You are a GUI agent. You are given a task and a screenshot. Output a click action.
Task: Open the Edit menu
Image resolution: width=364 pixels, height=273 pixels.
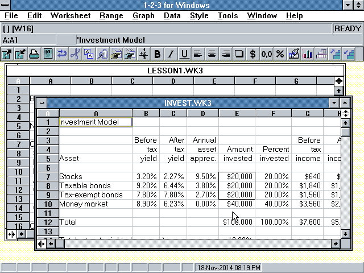[34, 15]
